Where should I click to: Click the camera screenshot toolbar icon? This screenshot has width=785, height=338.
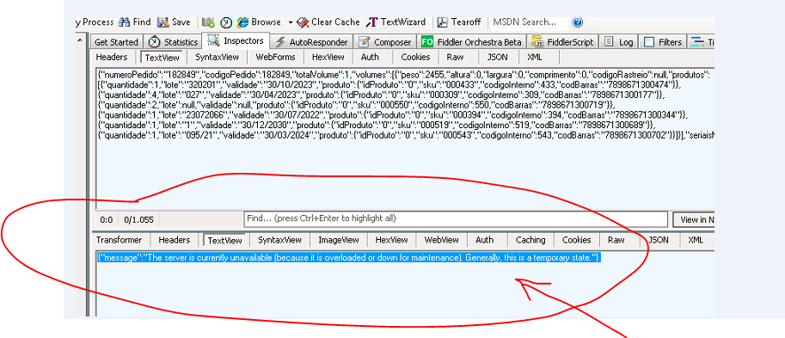(x=208, y=22)
